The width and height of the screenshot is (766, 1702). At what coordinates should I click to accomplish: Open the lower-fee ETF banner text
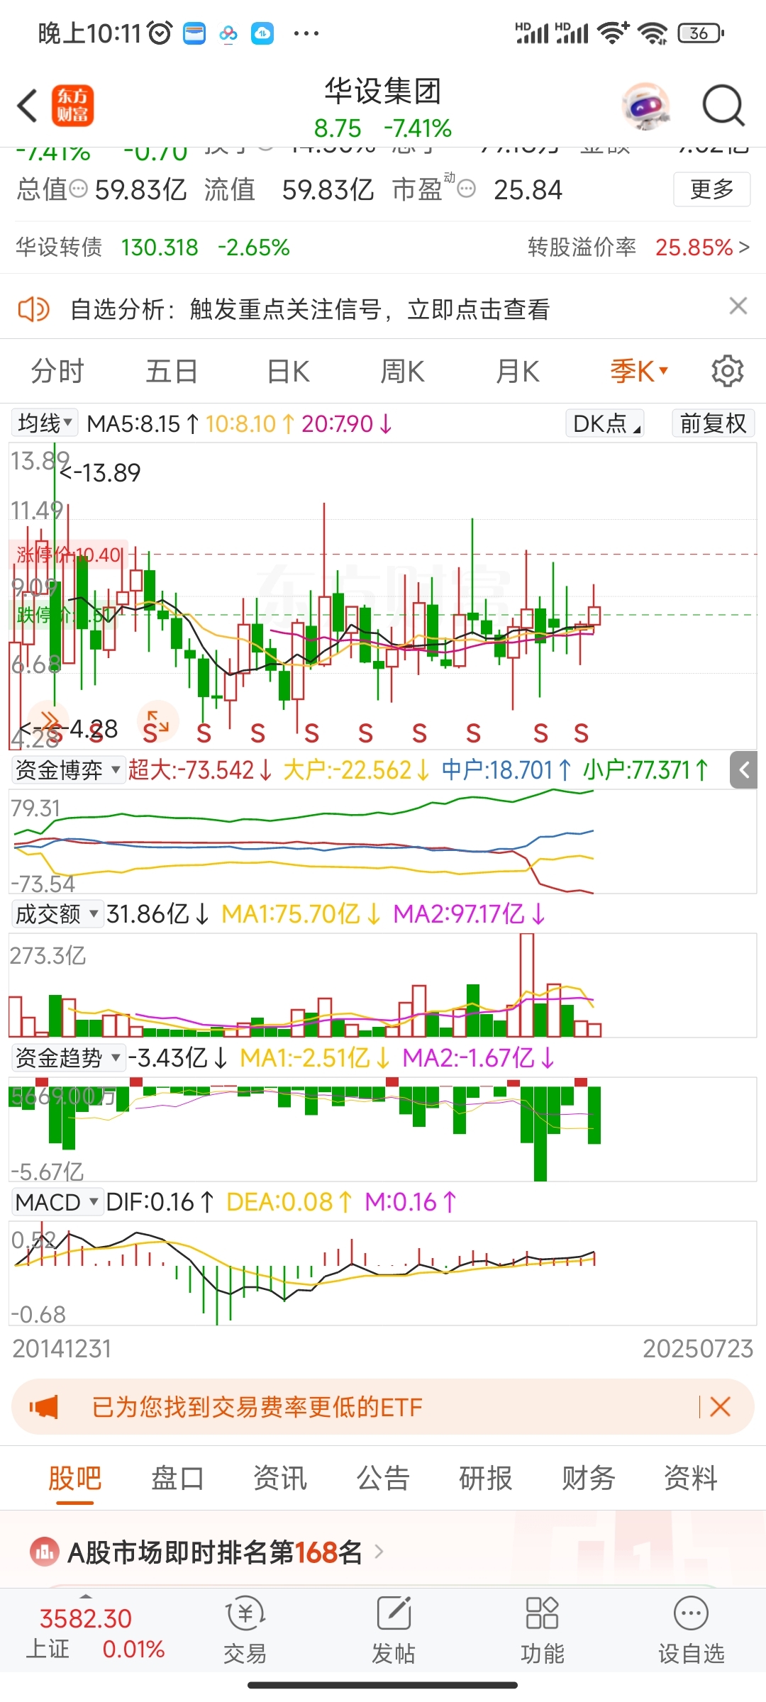[x=257, y=1407]
